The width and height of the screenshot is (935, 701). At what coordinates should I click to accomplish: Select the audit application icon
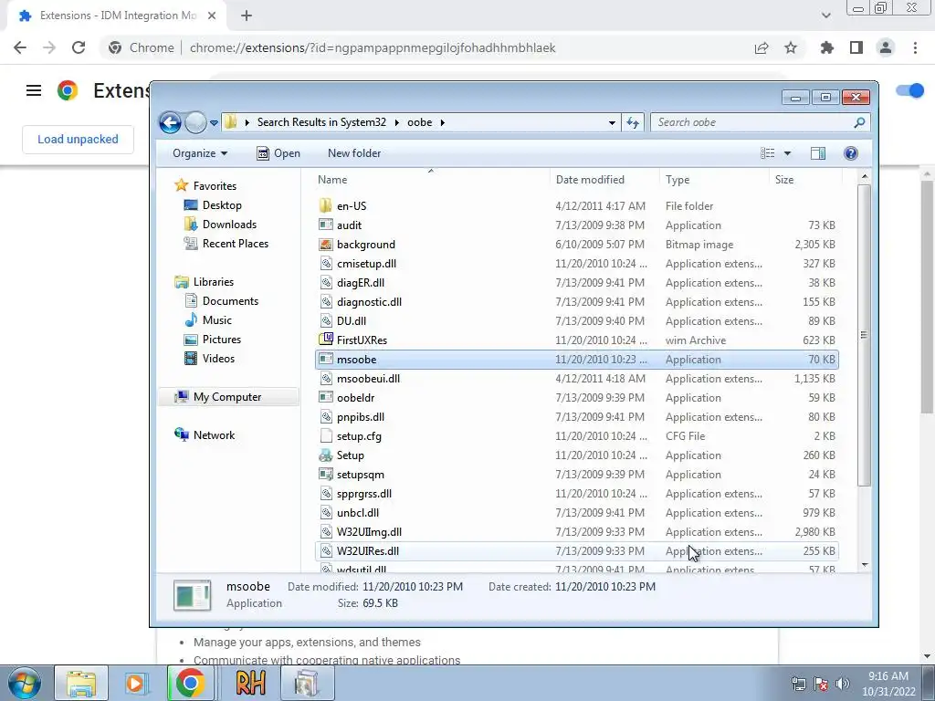[326, 225]
